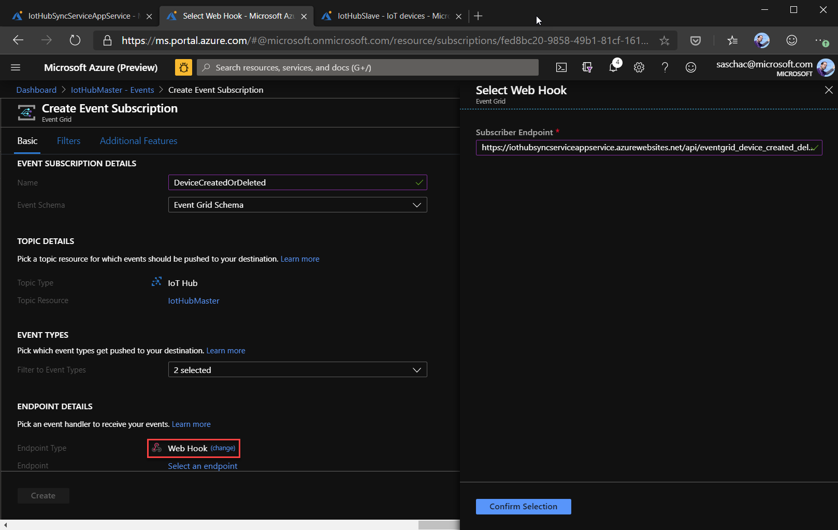Switch to IotHubSlave IoT devices tab
838x530 pixels.
pos(392,16)
